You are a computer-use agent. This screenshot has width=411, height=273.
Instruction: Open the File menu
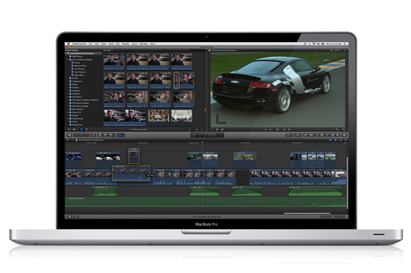[x=90, y=44]
